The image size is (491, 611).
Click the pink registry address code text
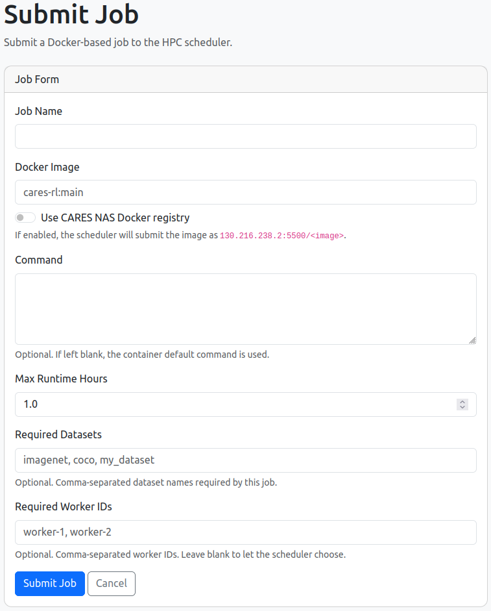[x=282, y=236]
